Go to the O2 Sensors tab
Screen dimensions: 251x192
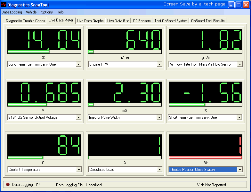coord(142,21)
